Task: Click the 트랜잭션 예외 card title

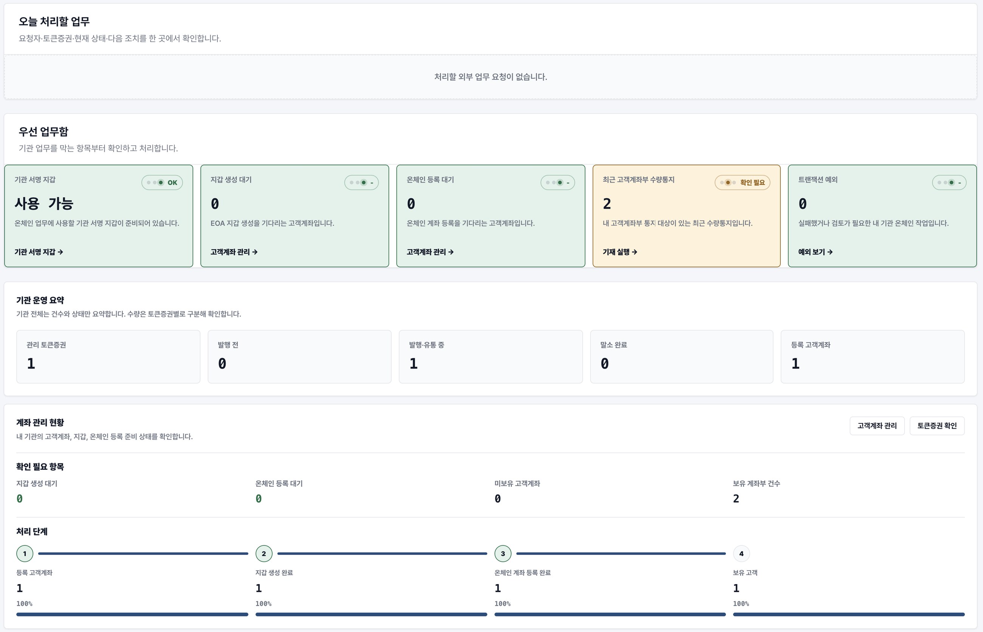Action: [818, 180]
